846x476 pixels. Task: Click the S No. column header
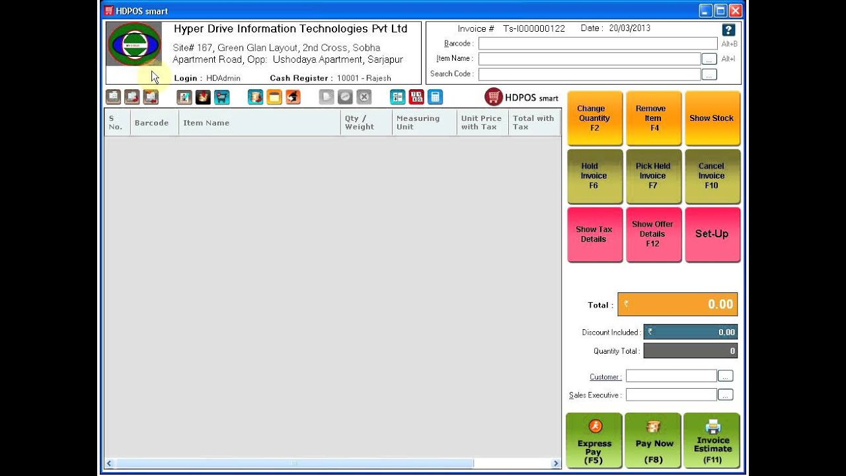point(118,122)
